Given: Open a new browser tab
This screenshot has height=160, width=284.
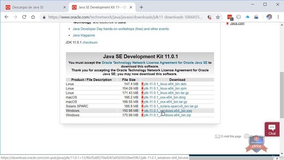Looking at the screenshot, I should [x=141, y=7].
